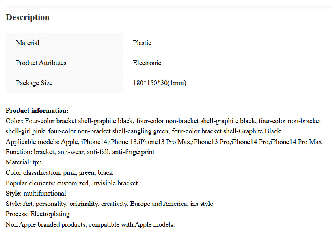
Task: Click the Style: Art, personality text line
Action: click(x=109, y=204)
